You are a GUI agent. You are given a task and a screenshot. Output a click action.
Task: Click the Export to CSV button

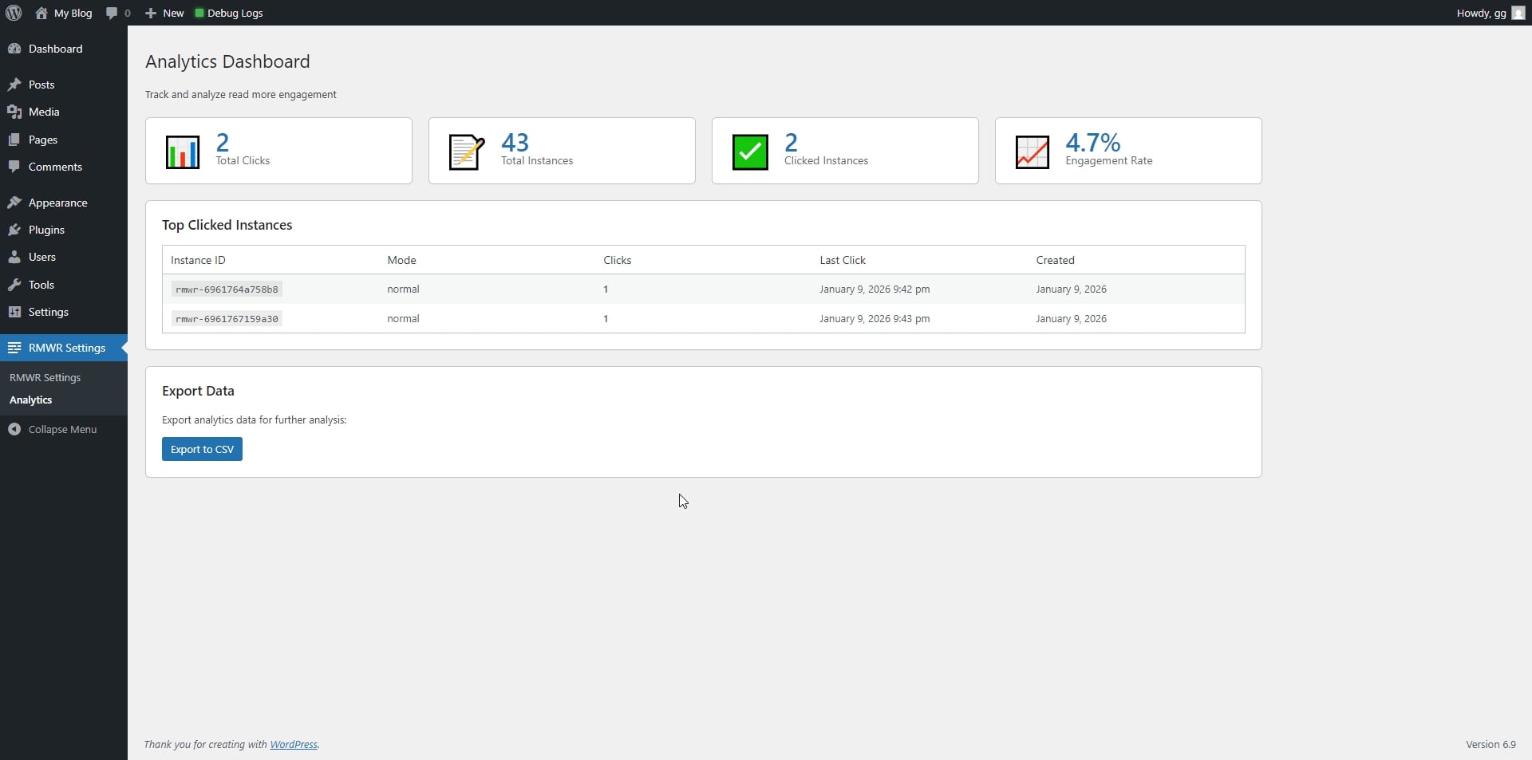[x=201, y=449]
